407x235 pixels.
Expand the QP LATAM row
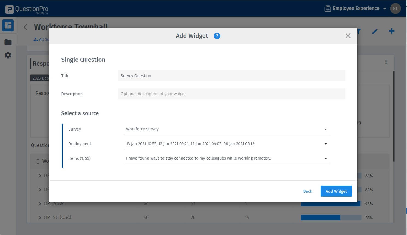[39, 203]
